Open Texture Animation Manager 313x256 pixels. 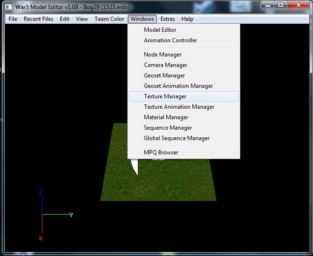[184, 107]
